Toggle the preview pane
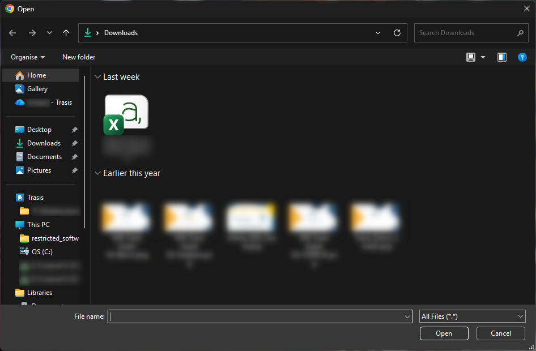The height and width of the screenshot is (351, 536). tap(502, 57)
